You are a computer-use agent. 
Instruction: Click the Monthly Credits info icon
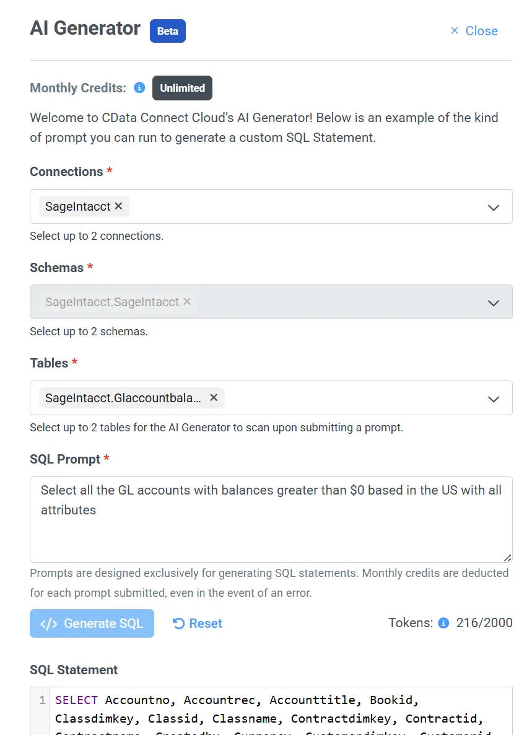pos(139,87)
